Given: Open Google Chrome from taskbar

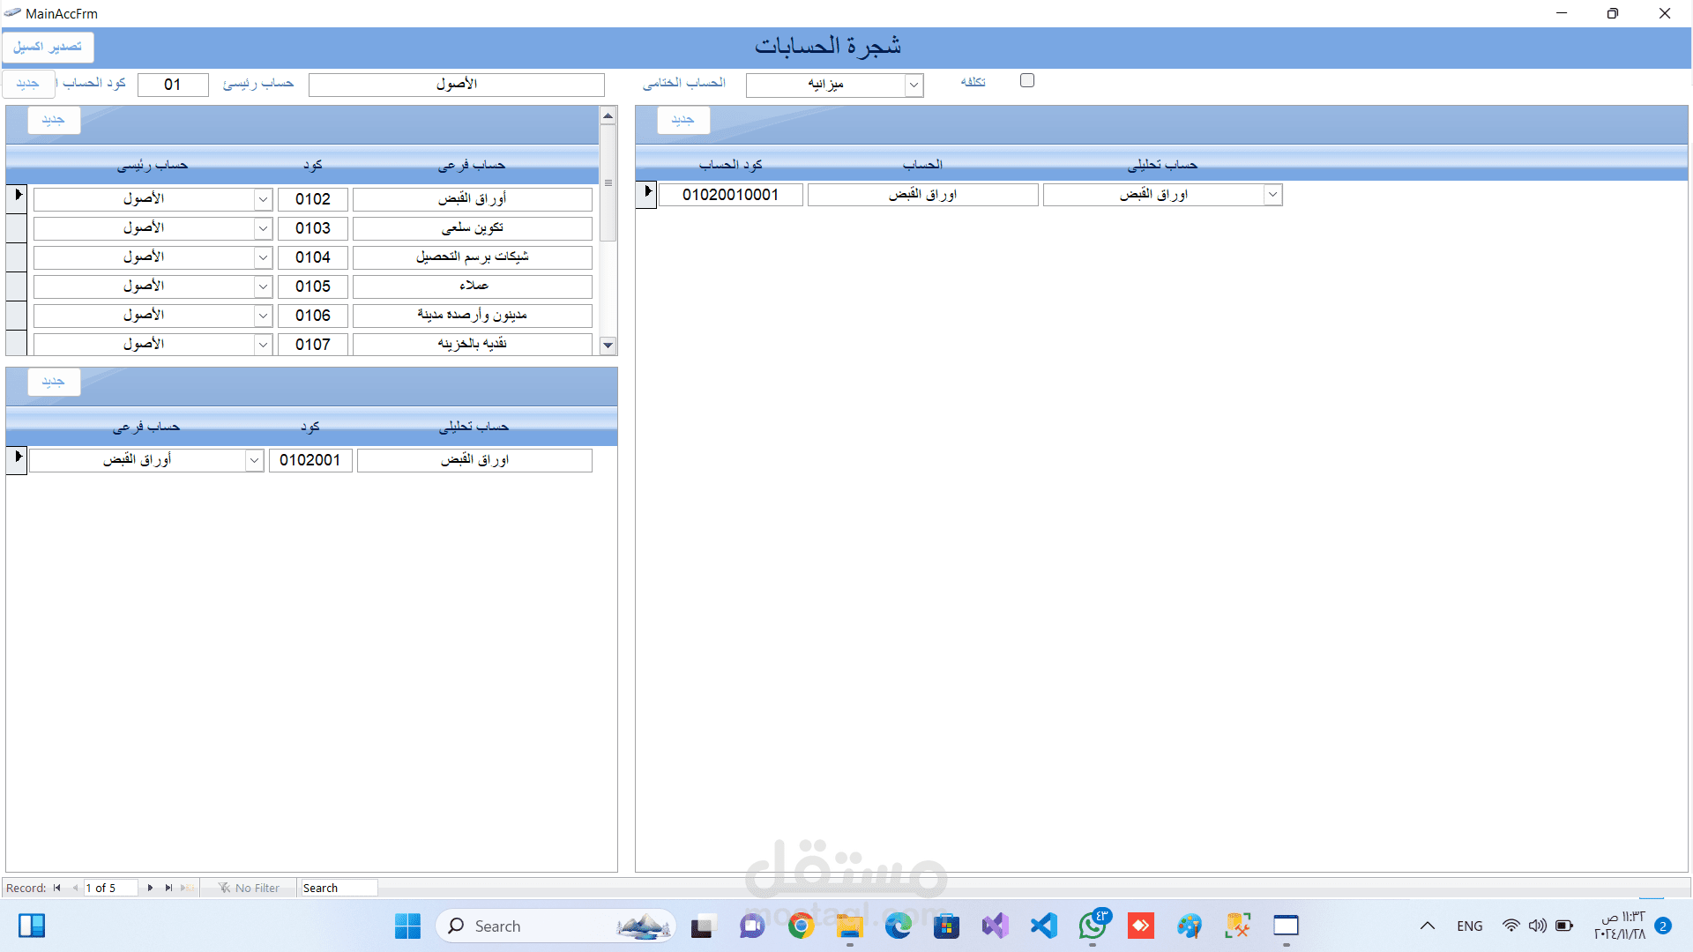Looking at the screenshot, I should [x=801, y=926].
